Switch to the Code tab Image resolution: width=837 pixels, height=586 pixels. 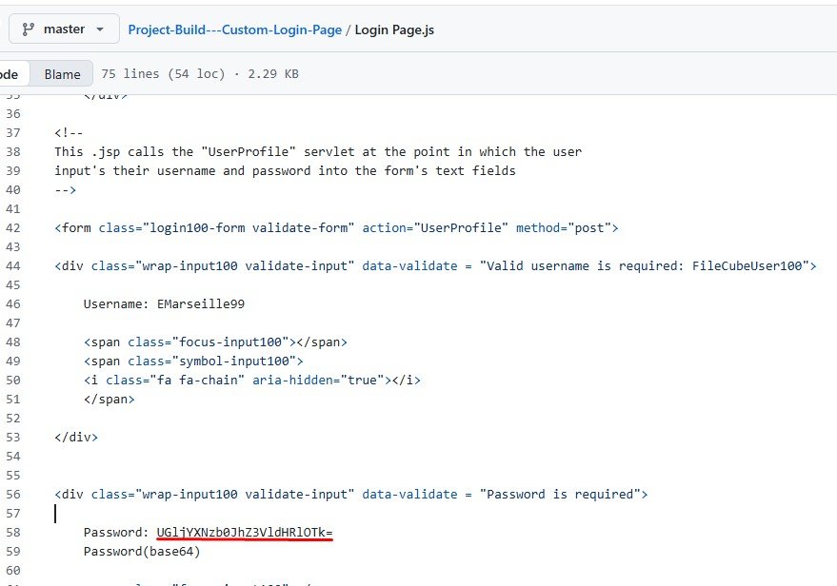pyautogui.click(x=8, y=73)
